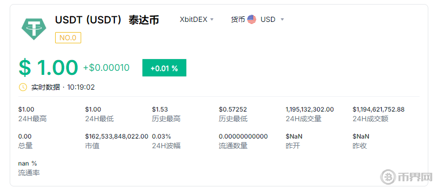Screen dimensions: 438x191
Task: Click the 24H成交额 label
Action: 371,119
